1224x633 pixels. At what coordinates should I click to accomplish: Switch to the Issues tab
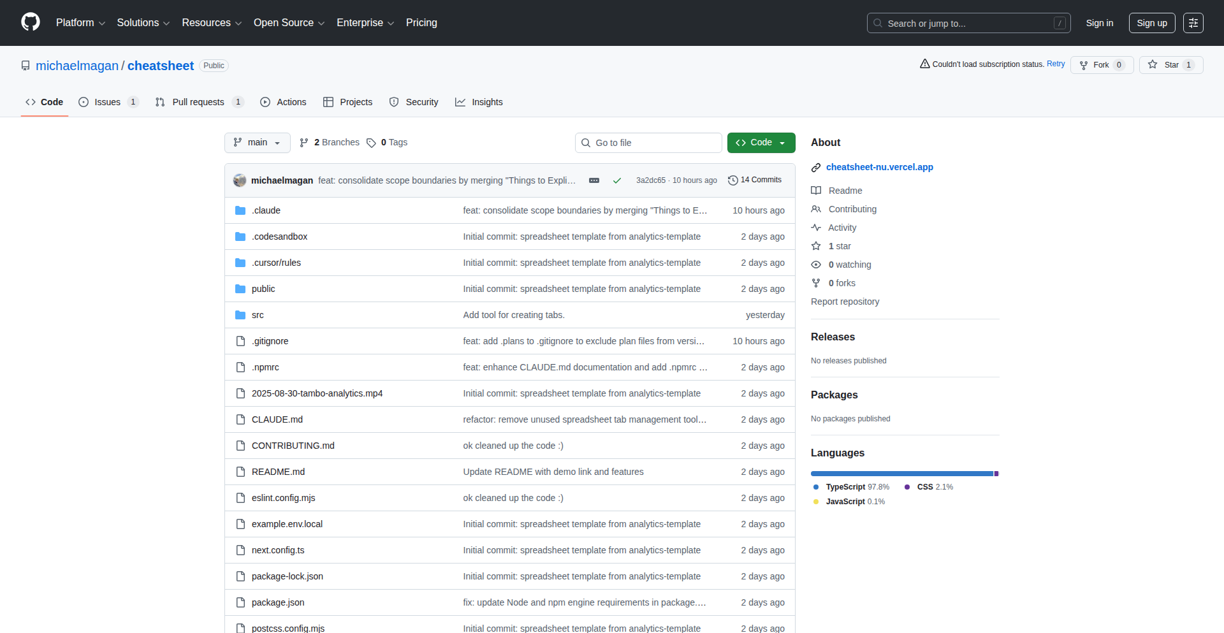point(108,102)
